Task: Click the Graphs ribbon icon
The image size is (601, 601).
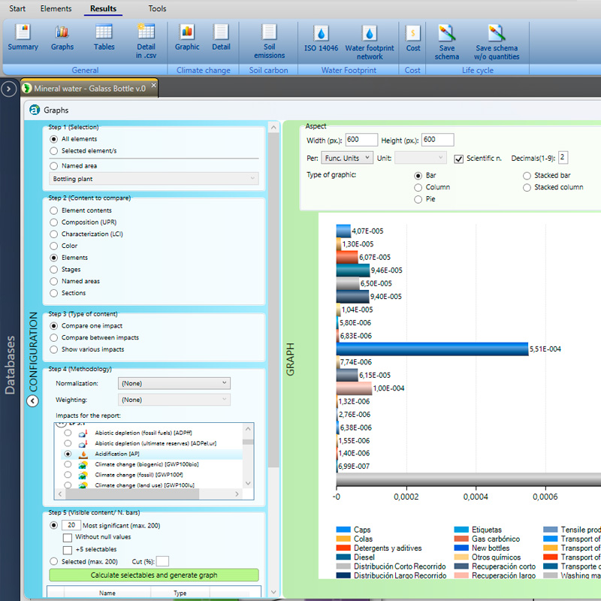Action: pyautogui.click(x=62, y=38)
